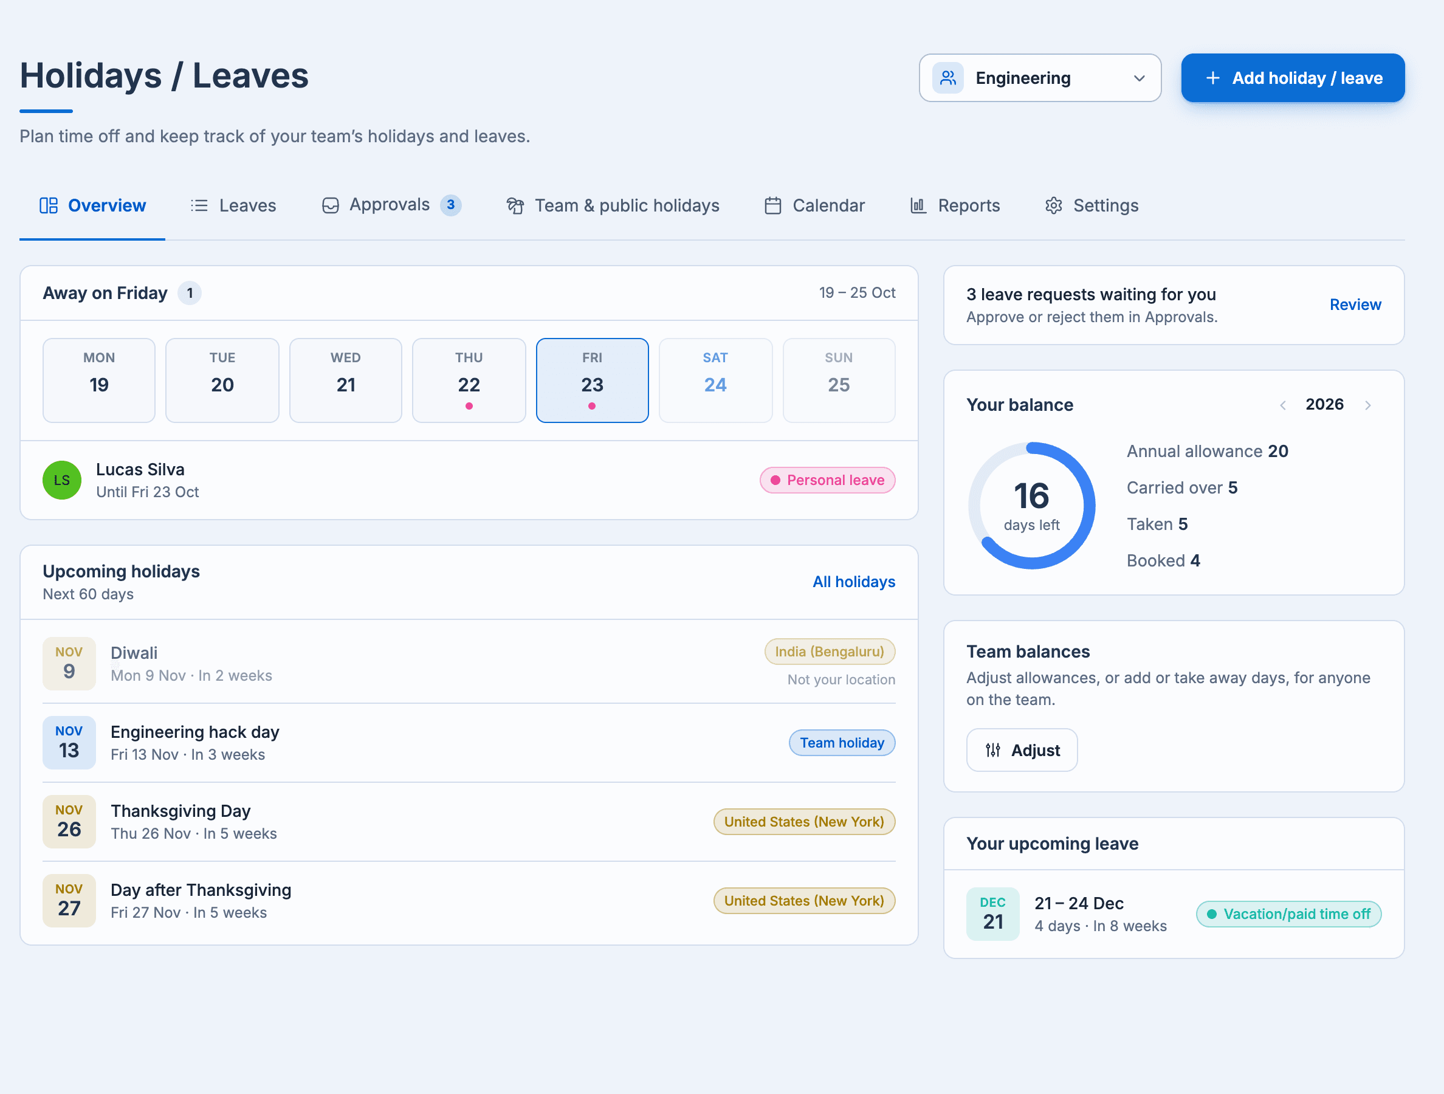The width and height of the screenshot is (1444, 1094).
Task: Open the Thanksgiving Day row
Action: [469, 822]
